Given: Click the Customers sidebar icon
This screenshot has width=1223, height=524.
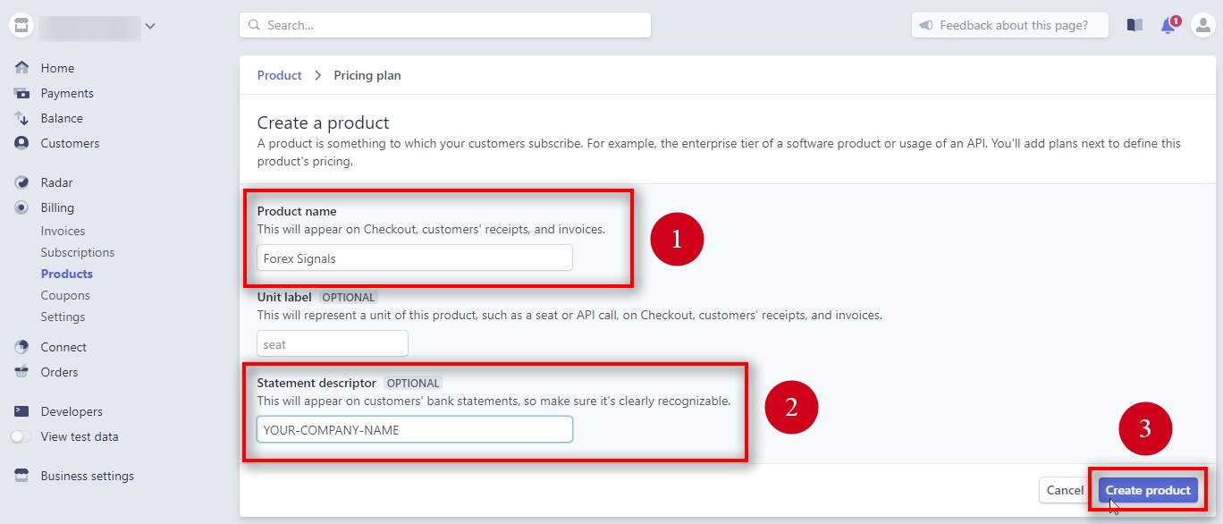Looking at the screenshot, I should pyautogui.click(x=21, y=143).
